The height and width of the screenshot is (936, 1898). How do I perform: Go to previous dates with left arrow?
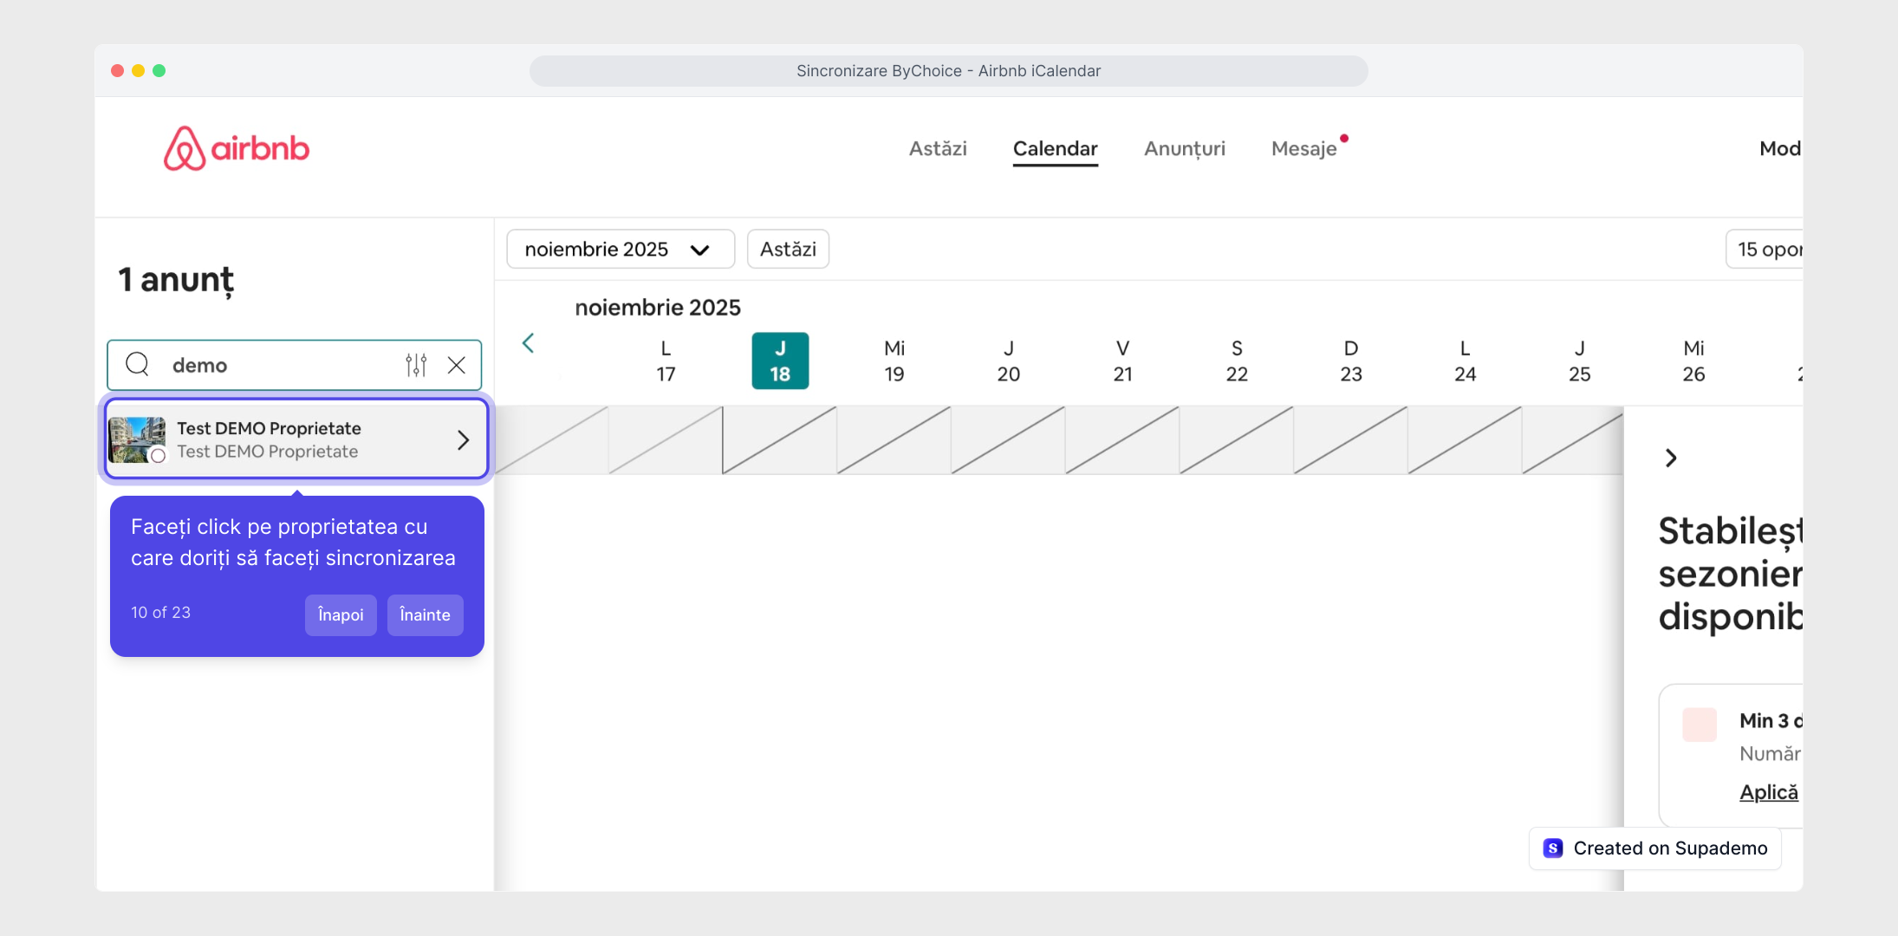528,343
